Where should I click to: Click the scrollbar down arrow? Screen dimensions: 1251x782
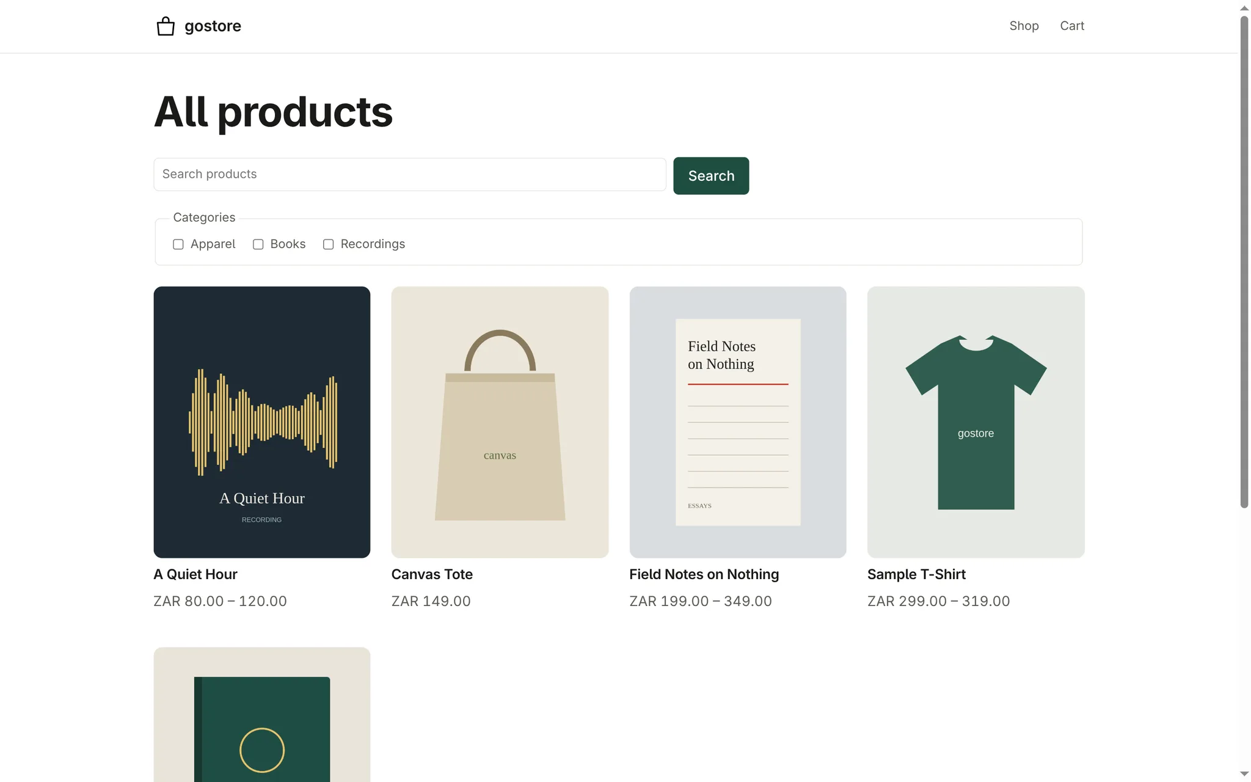point(1244,774)
